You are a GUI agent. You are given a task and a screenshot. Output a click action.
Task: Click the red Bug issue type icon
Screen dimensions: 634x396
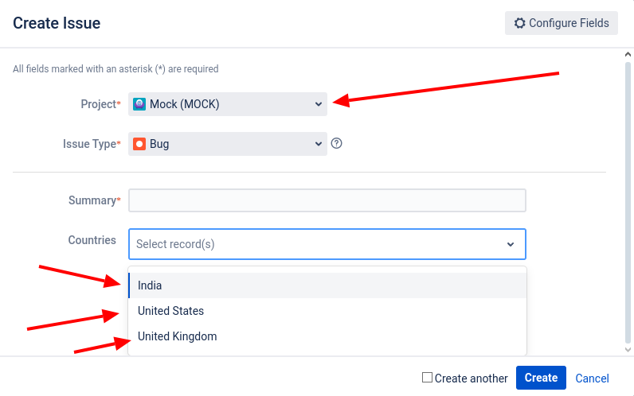(139, 144)
